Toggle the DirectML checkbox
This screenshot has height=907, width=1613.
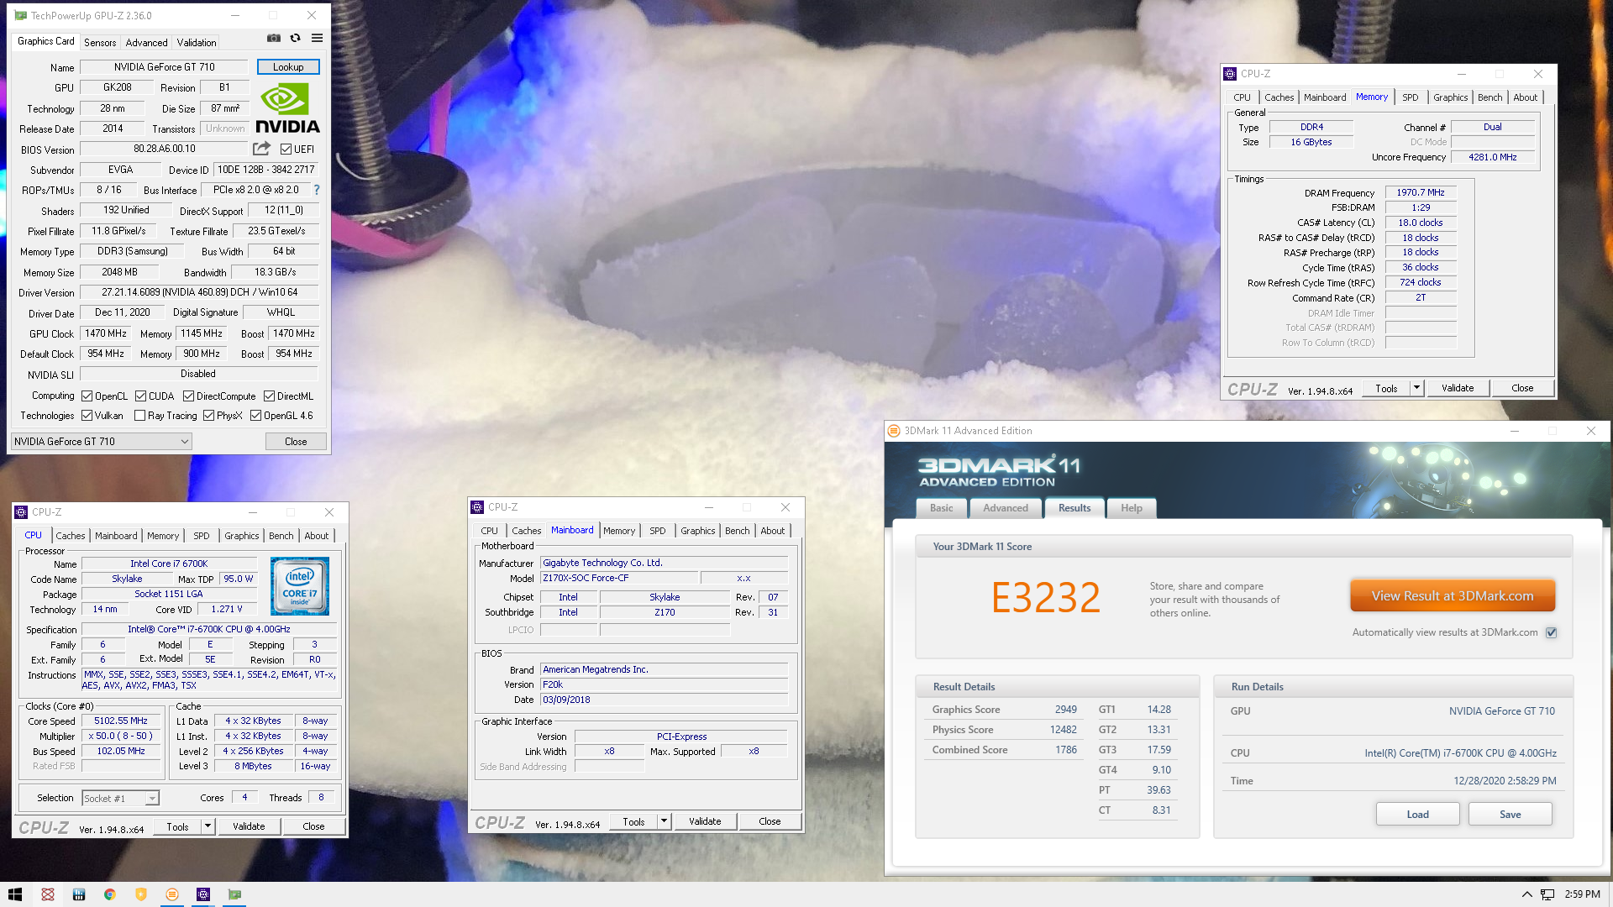[269, 396]
